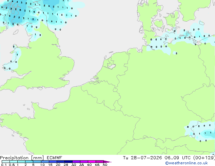Screen dimensions: 215x166
Task: Pick the 25–30 mm legend swatch
Action: tap(68, 162)
